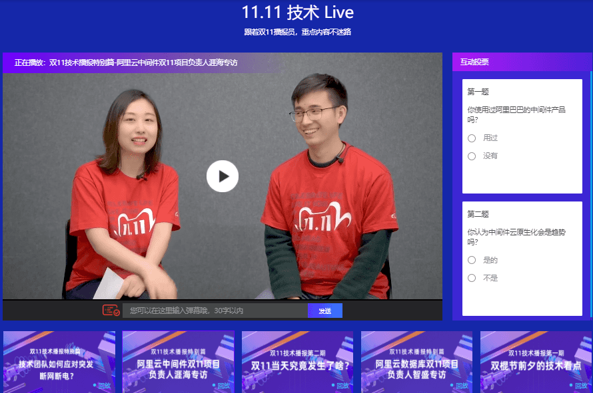Open 回放 replay of 阿里云中间件 interview episode
593x393 pixels.
pyautogui.click(x=225, y=386)
